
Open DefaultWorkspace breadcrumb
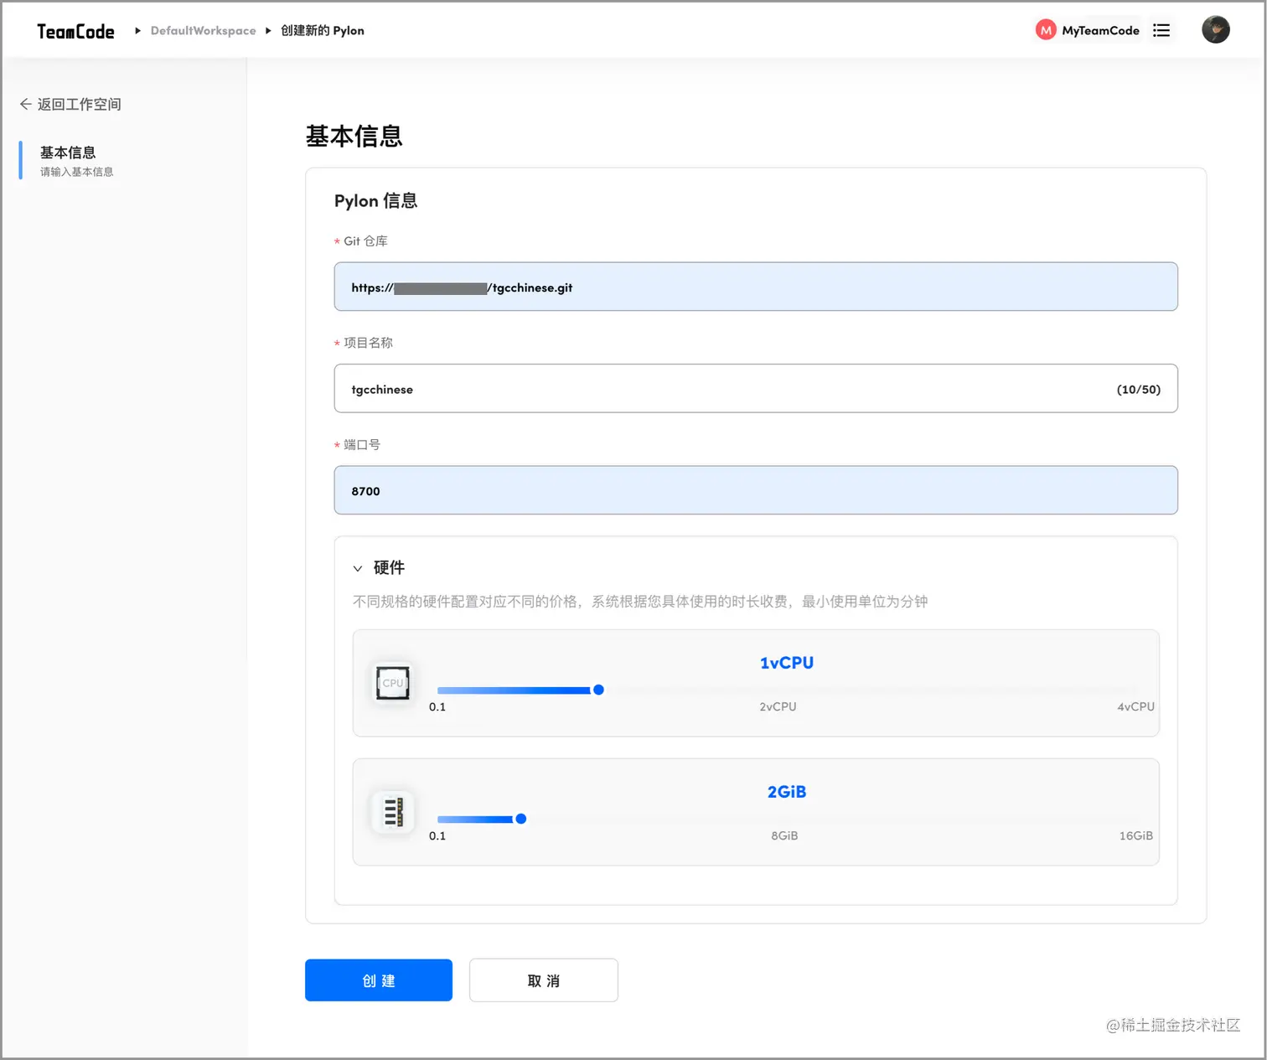[203, 31]
